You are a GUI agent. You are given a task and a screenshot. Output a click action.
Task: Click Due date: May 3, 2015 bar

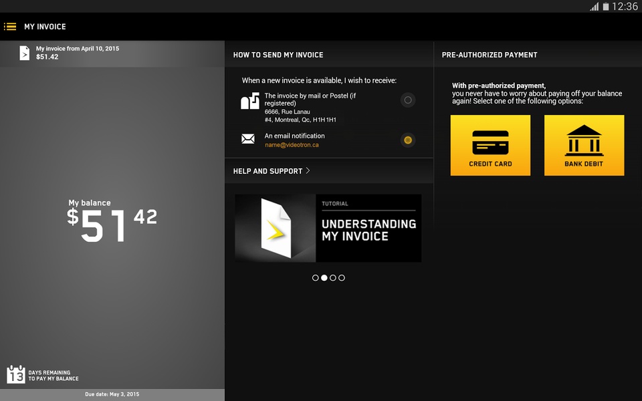[x=112, y=394]
